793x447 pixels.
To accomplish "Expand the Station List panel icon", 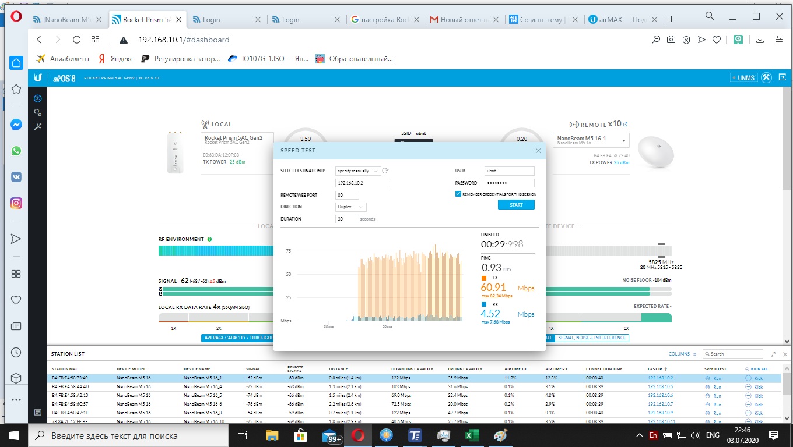I will tap(773, 354).
